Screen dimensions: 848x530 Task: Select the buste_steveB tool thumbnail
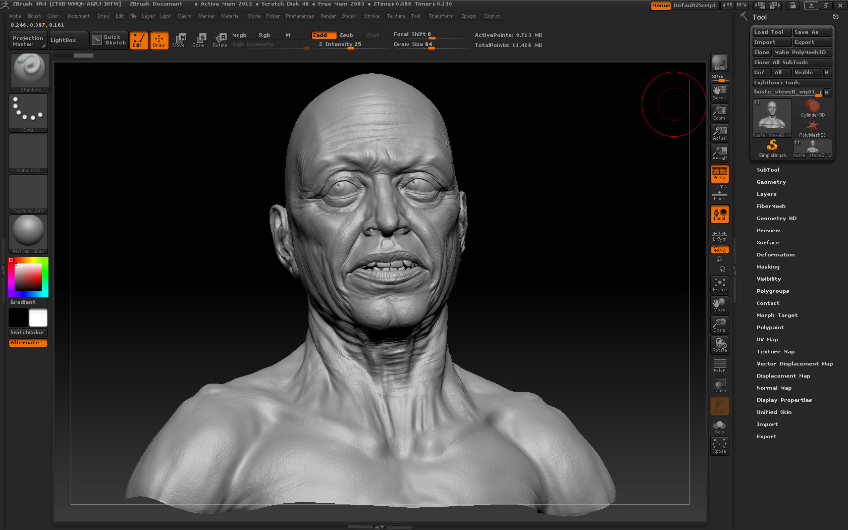click(x=772, y=118)
